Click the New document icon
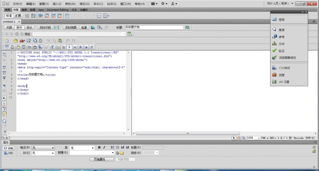This screenshot has height=171, width=319. pos(7,40)
